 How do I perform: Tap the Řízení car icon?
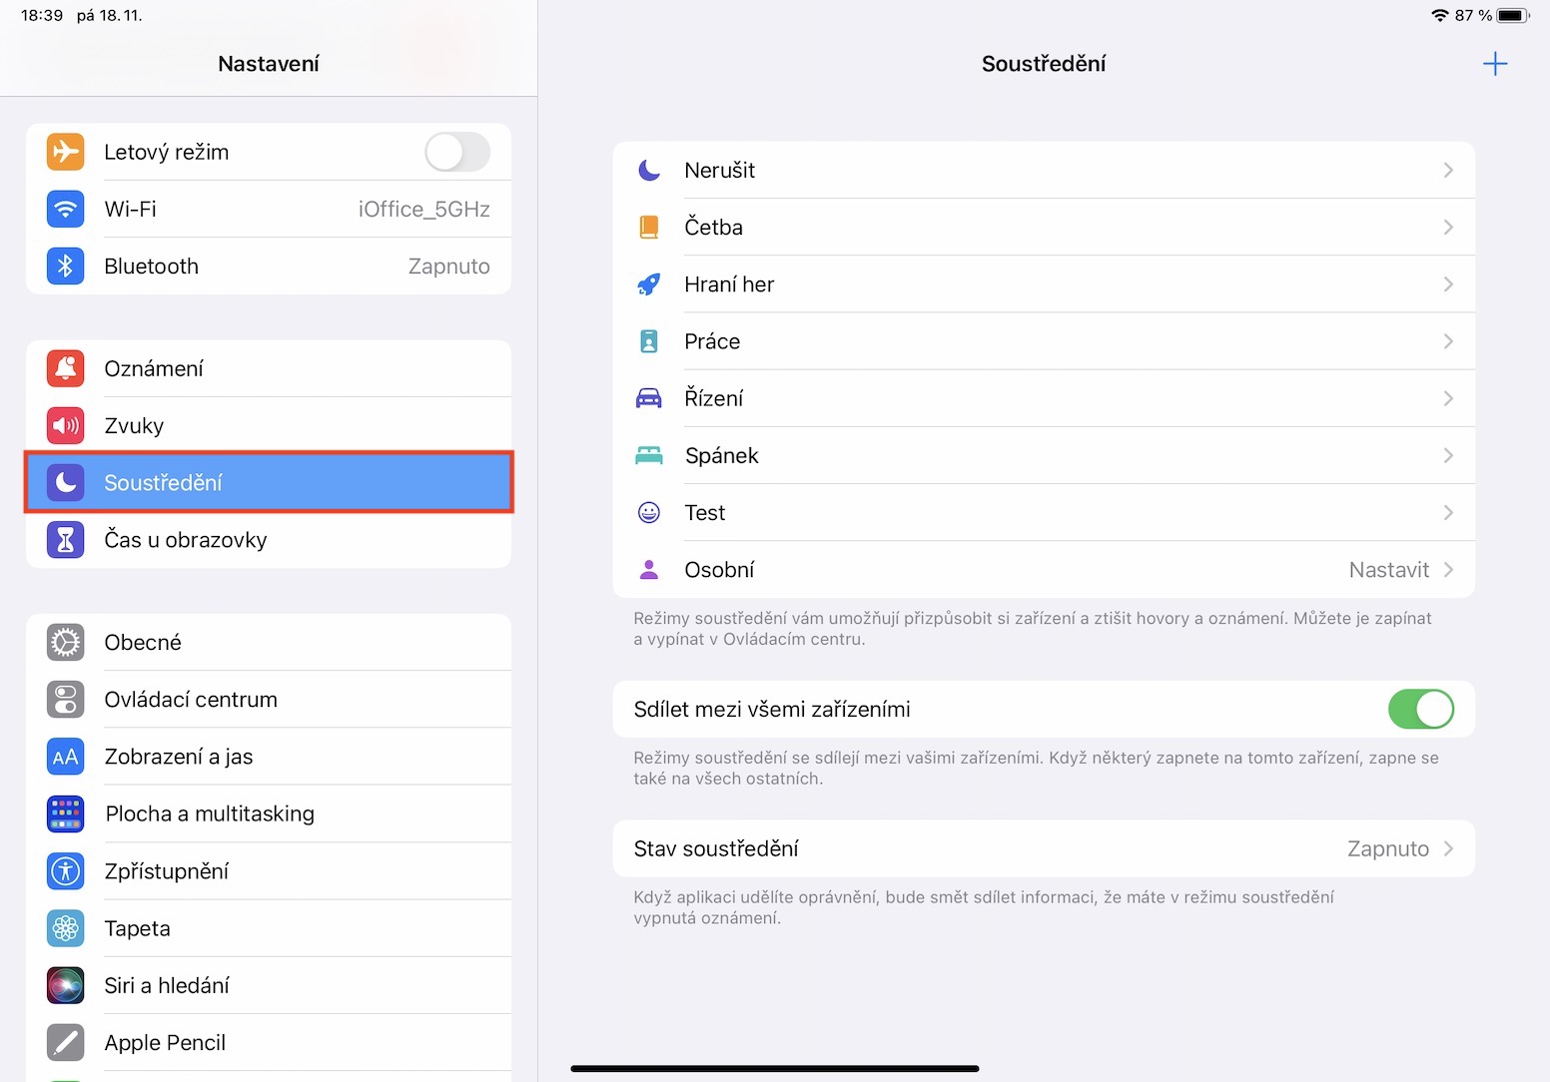[649, 398]
